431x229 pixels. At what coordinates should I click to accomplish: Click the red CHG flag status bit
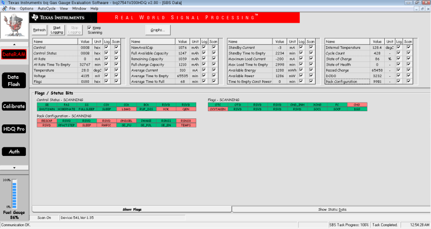[357, 105]
